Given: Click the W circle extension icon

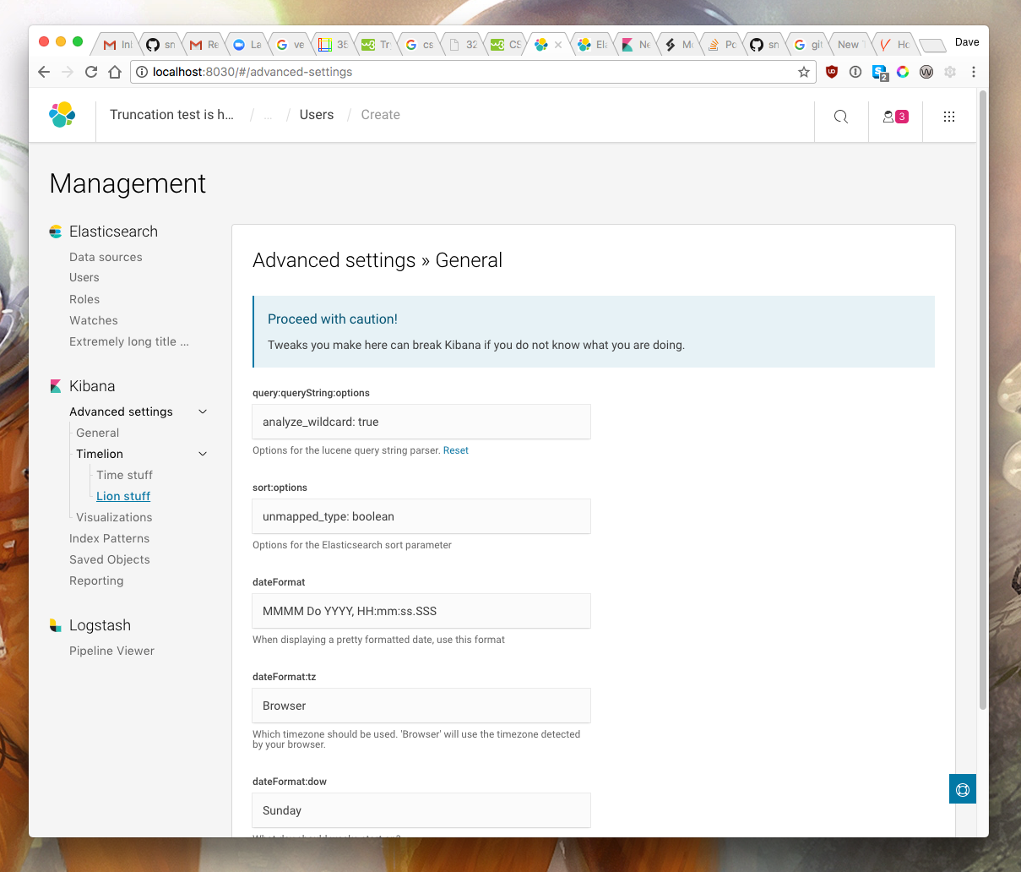Looking at the screenshot, I should pos(926,72).
